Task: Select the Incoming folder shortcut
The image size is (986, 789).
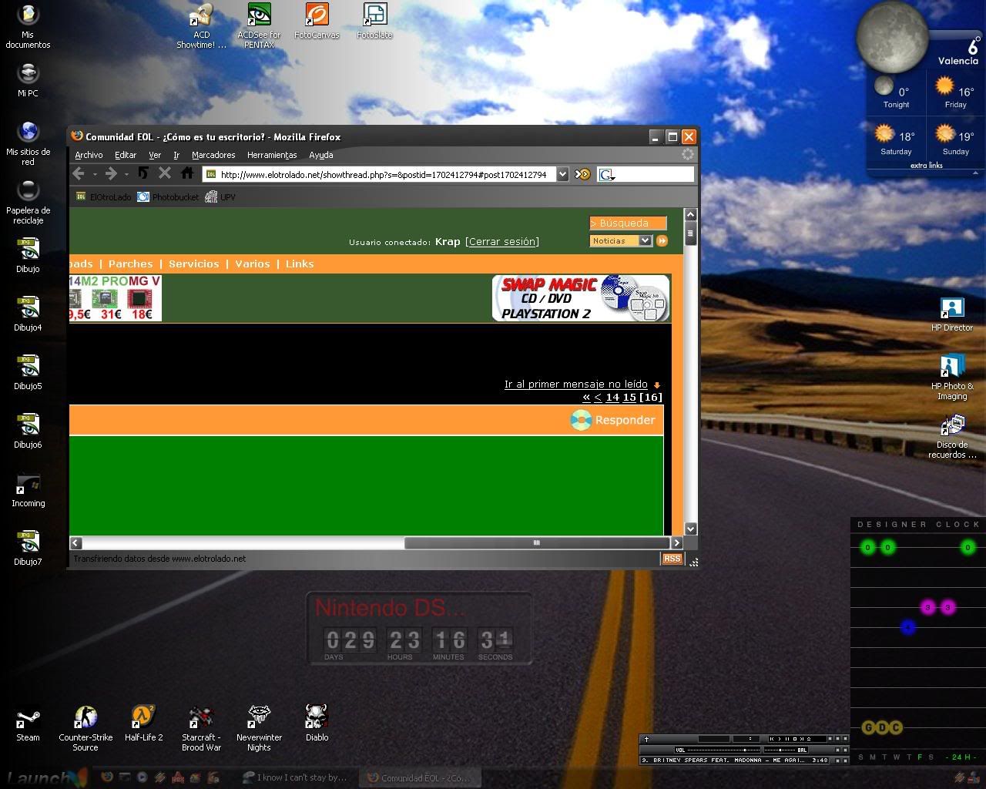Action: coord(28,489)
